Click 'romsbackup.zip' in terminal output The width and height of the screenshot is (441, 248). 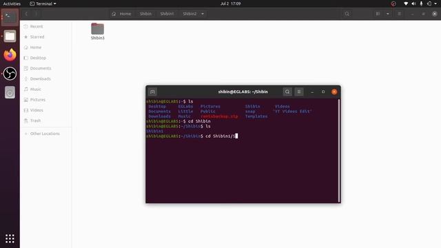click(x=219, y=116)
